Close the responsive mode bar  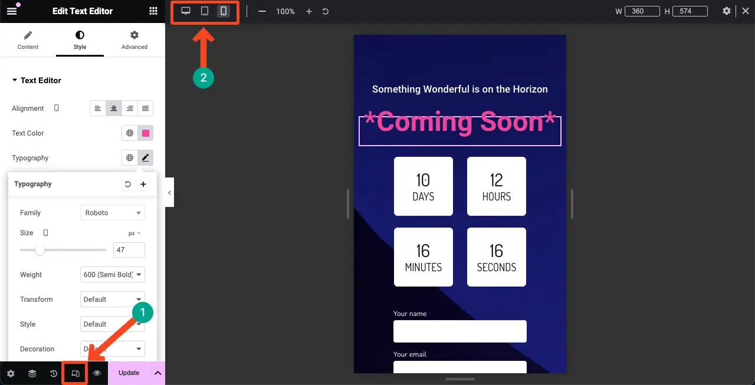point(745,11)
